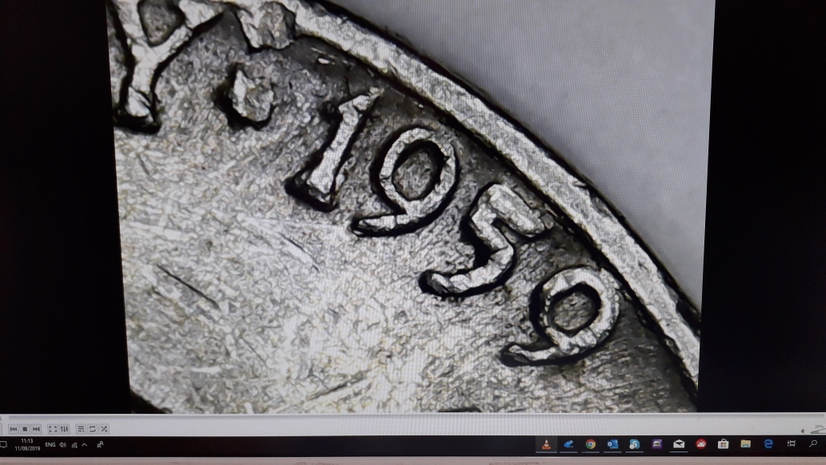Toggle loop repeat mode

click(92, 429)
